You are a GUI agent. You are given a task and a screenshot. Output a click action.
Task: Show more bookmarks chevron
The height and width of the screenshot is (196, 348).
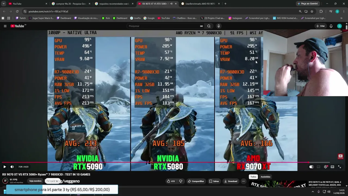click(x=341, y=18)
